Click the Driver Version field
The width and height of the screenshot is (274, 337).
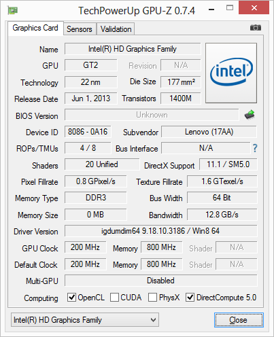(x=161, y=231)
